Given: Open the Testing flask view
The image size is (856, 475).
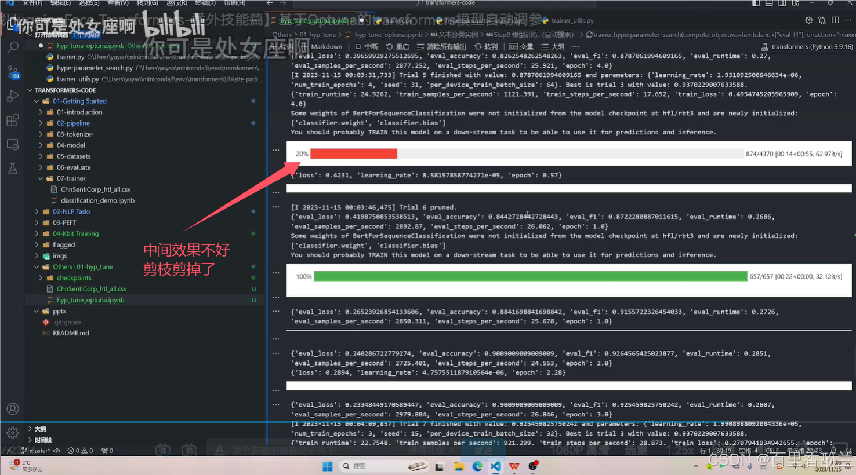Looking at the screenshot, I should click(x=13, y=169).
